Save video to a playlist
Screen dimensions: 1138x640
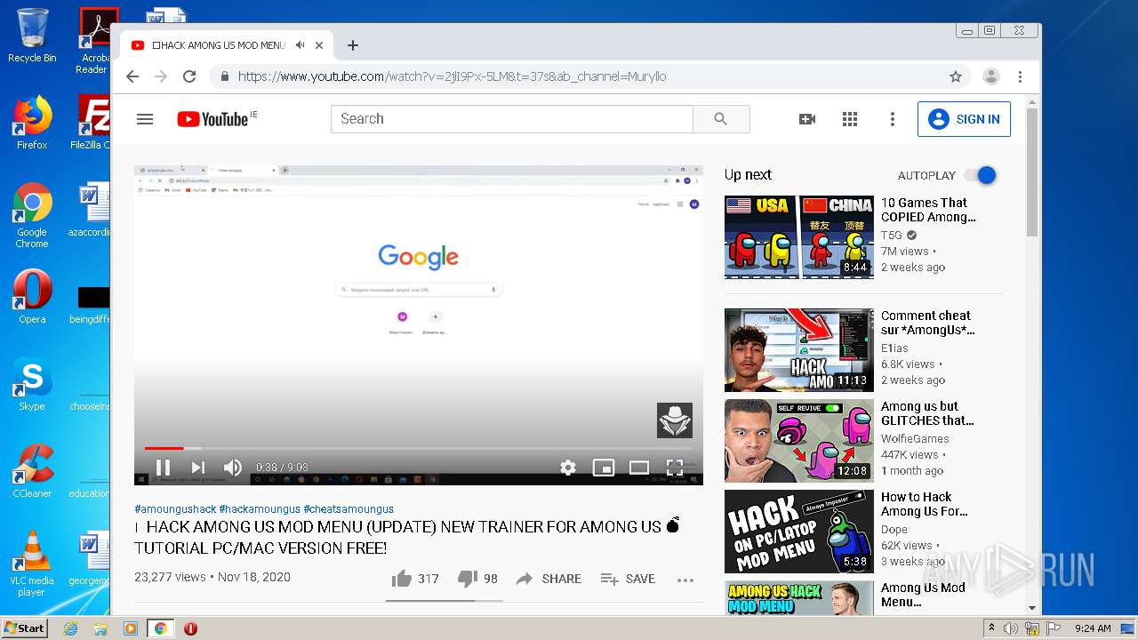point(628,579)
